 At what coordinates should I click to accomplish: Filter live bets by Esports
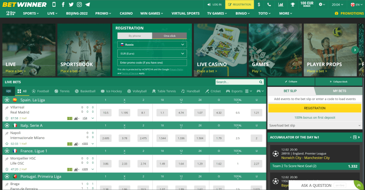(x=235, y=91)
